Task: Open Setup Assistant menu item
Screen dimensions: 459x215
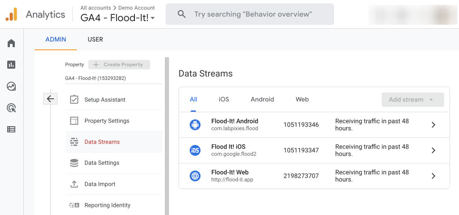Action: (x=114, y=100)
